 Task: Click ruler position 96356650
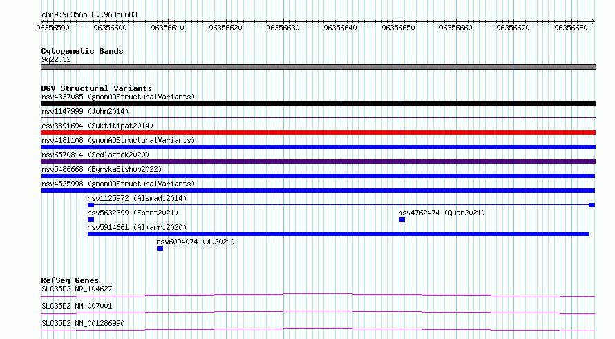(398, 28)
